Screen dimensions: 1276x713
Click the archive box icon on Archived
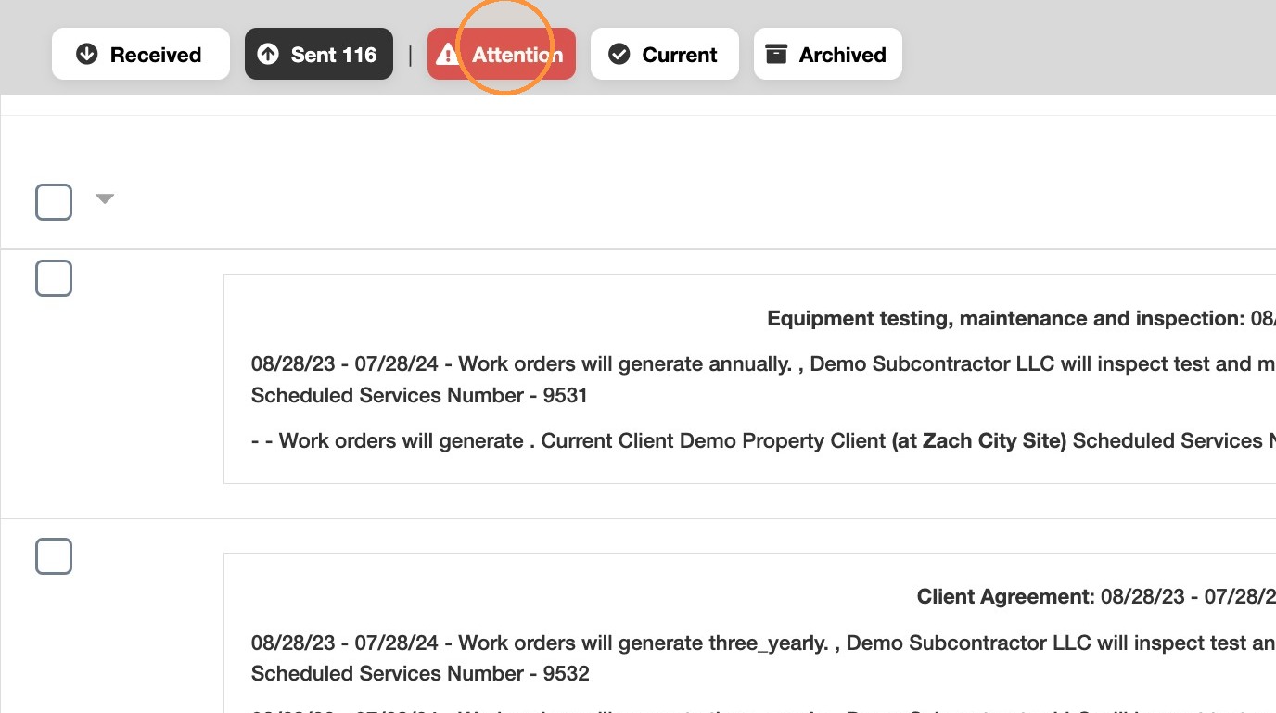click(x=776, y=55)
